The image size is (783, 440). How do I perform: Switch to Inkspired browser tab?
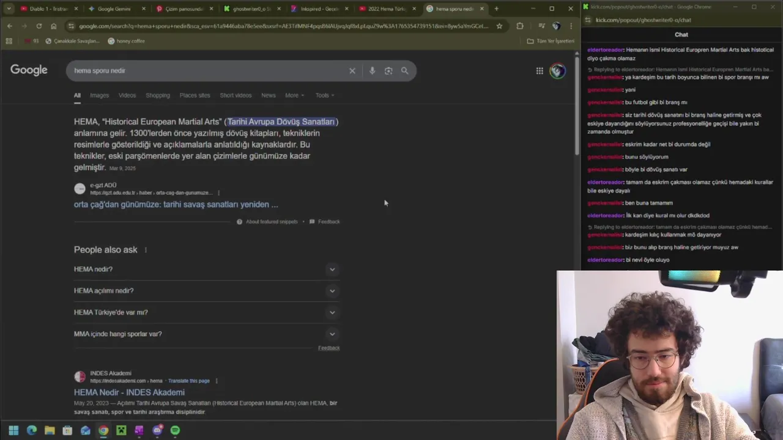[318, 9]
